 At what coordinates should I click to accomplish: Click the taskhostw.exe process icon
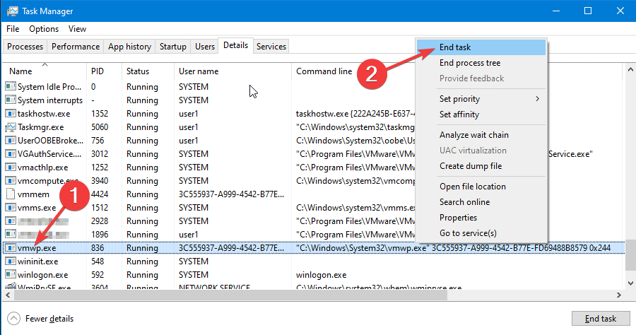tap(11, 113)
